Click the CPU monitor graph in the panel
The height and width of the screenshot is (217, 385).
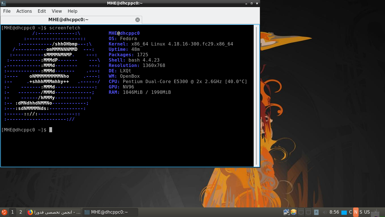click(x=375, y=212)
